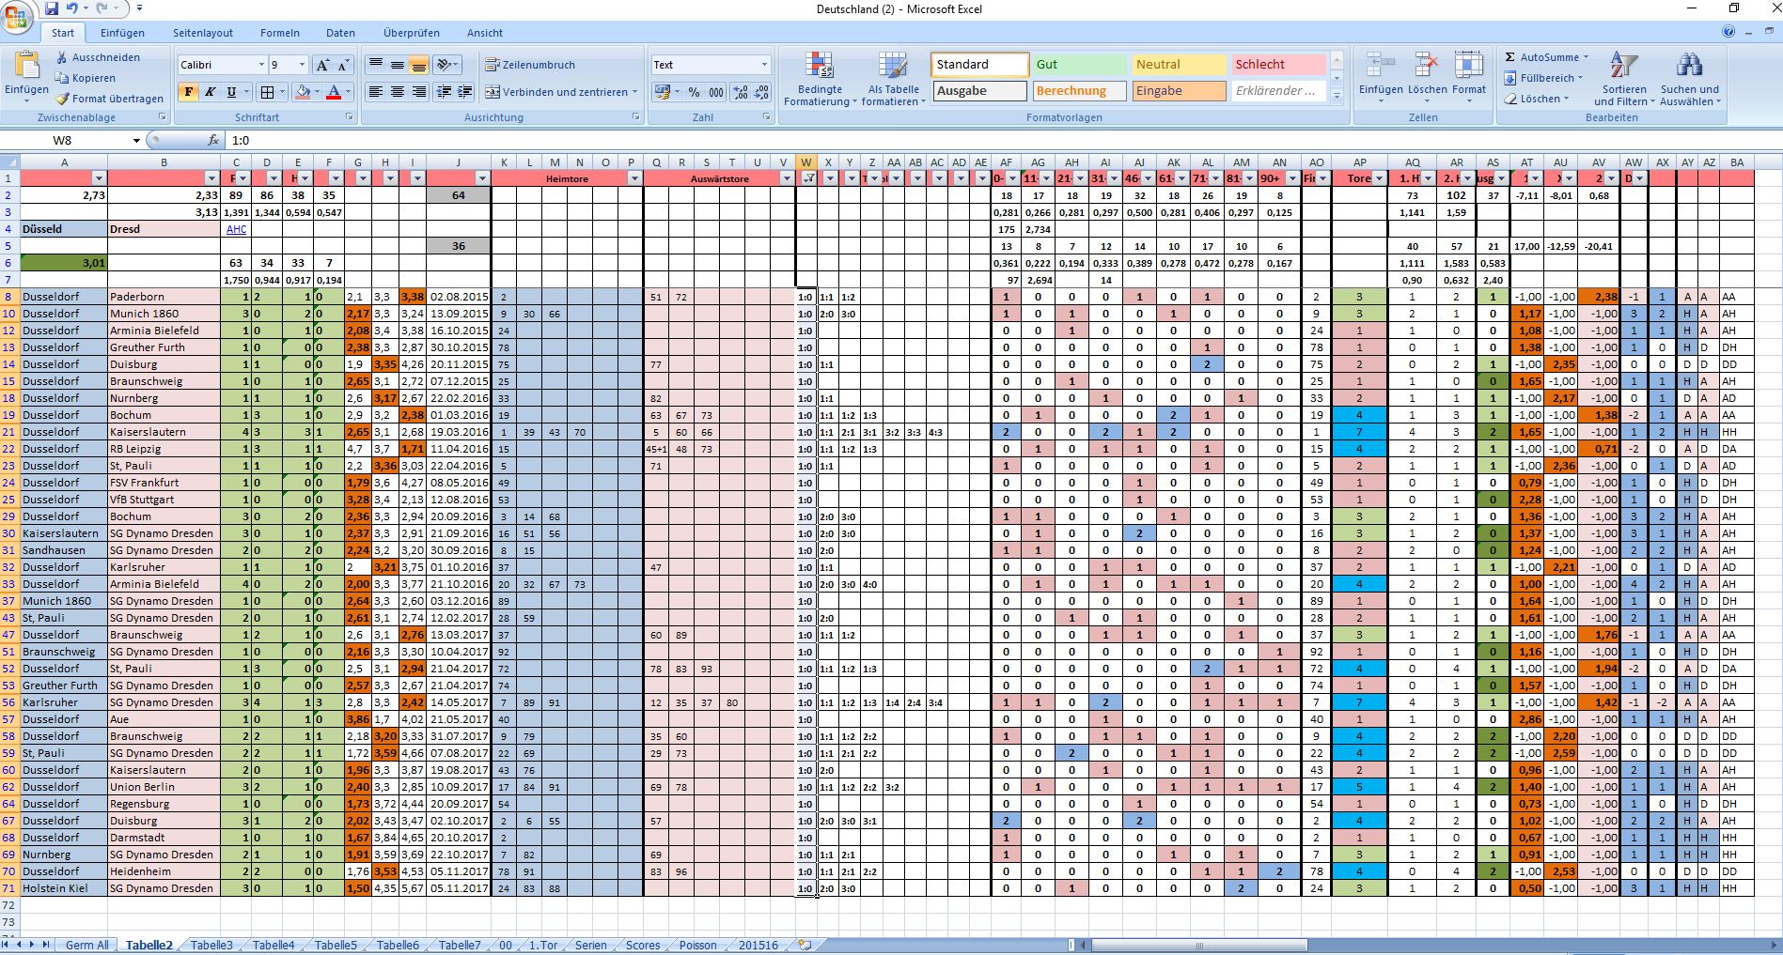Remove a decimal place
Viewport: 1783px width, 955px height.
tap(762, 92)
